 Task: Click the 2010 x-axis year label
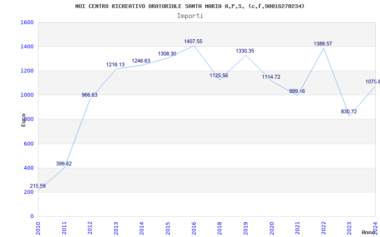point(38,228)
